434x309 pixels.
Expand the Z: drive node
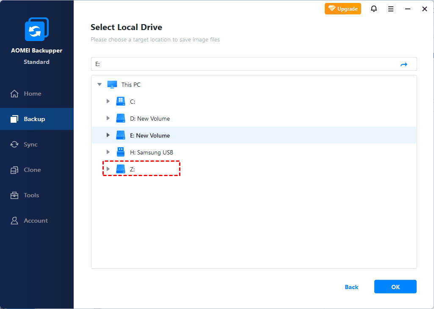[108, 168]
